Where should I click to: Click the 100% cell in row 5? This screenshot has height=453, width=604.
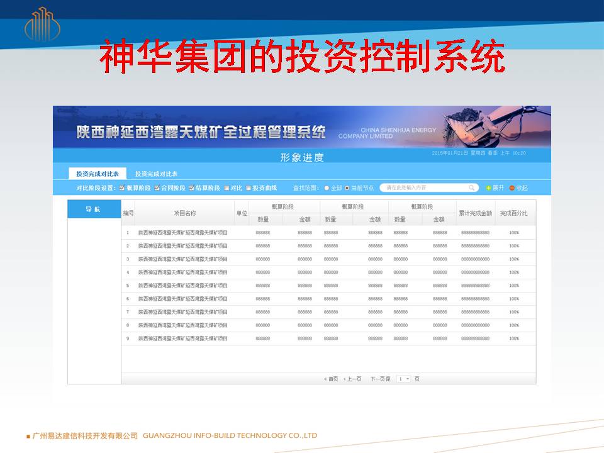[514, 286]
